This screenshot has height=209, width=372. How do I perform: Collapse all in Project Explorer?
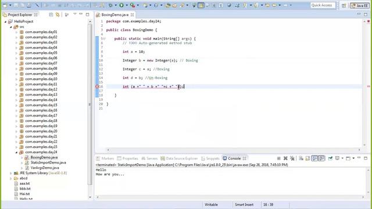[51, 15]
